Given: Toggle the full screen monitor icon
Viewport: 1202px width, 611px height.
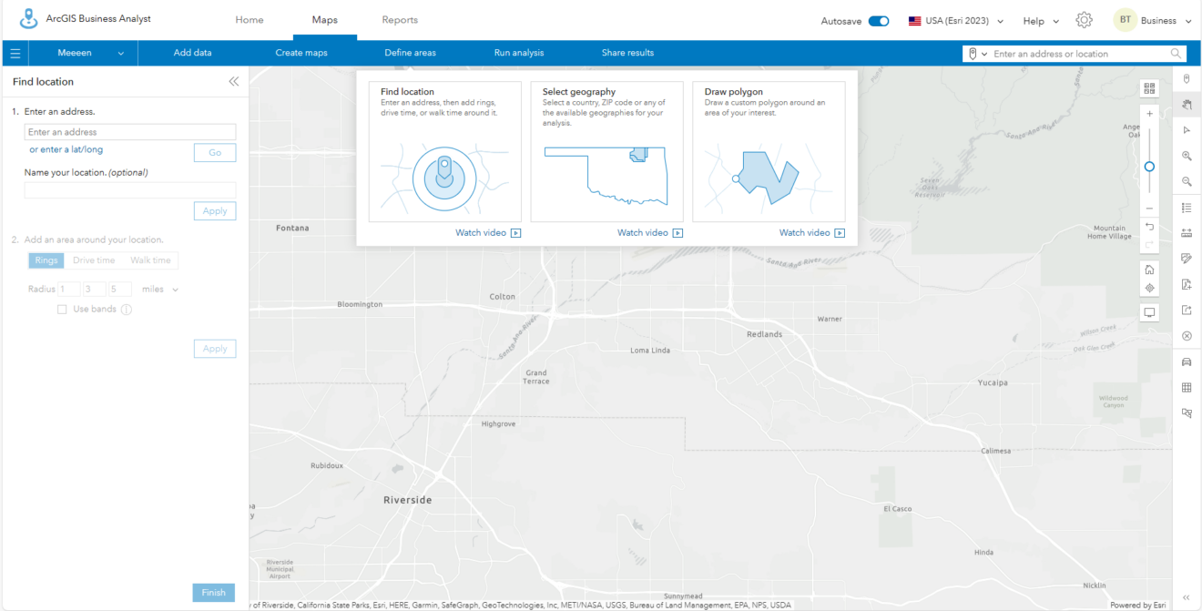Looking at the screenshot, I should 1149,312.
